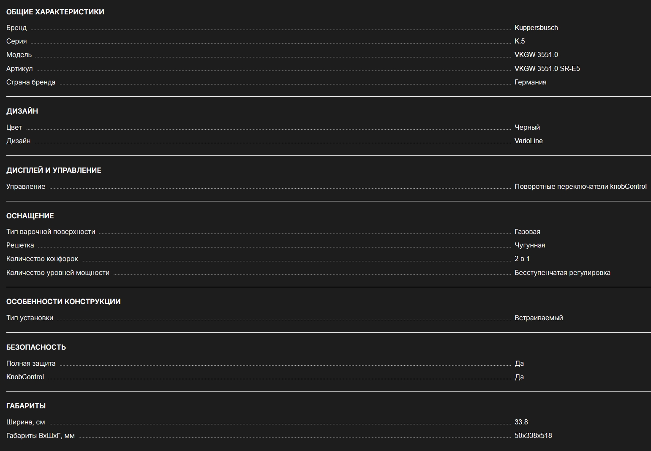The image size is (651, 451).
Task: Click the article value 'VKGW 3551.0 SR-E5'
Action: coord(547,69)
